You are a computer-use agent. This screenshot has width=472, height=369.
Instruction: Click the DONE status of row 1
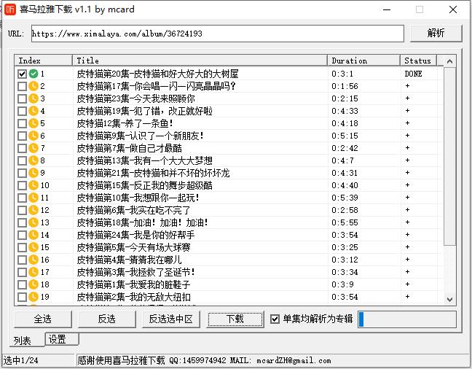(x=413, y=74)
